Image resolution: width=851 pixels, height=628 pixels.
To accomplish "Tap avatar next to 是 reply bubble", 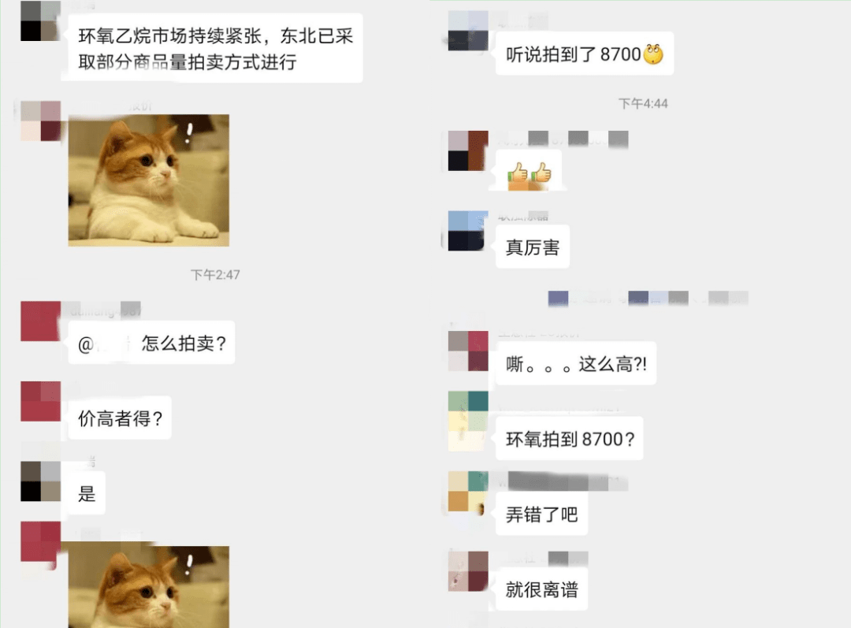I will coord(40,481).
